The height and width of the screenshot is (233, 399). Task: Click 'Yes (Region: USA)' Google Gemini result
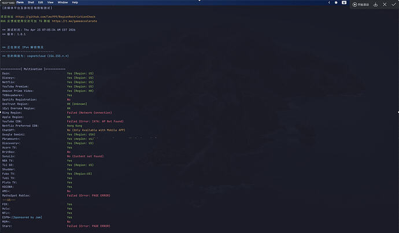click(x=81, y=134)
